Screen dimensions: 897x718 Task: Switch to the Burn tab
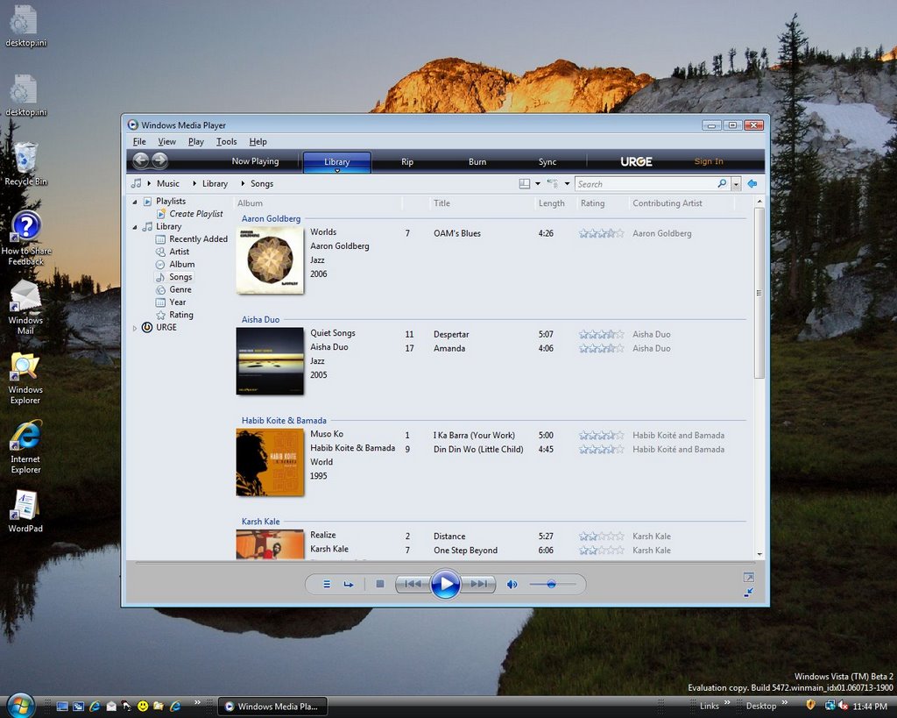[x=477, y=162]
